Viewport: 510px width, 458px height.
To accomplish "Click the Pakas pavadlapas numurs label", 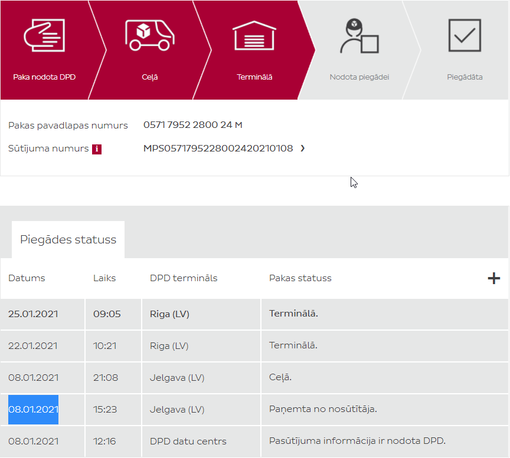I will [x=68, y=126].
